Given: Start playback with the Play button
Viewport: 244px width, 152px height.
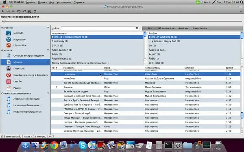Looking at the screenshot, I should coord(3,11).
